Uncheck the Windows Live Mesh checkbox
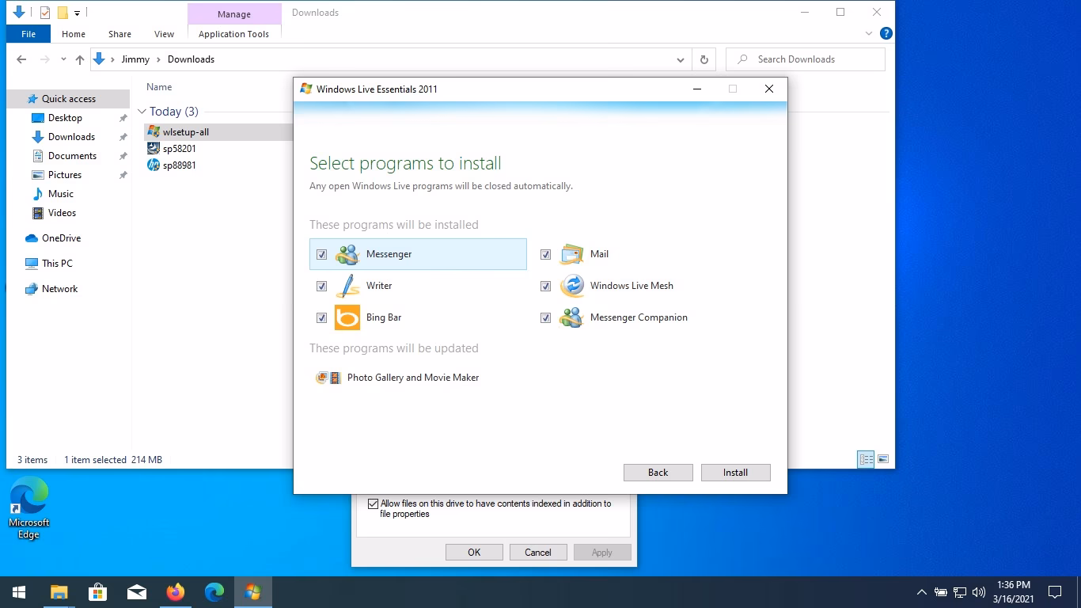The height and width of the screenshot is (608, 1081). (545, 286)
